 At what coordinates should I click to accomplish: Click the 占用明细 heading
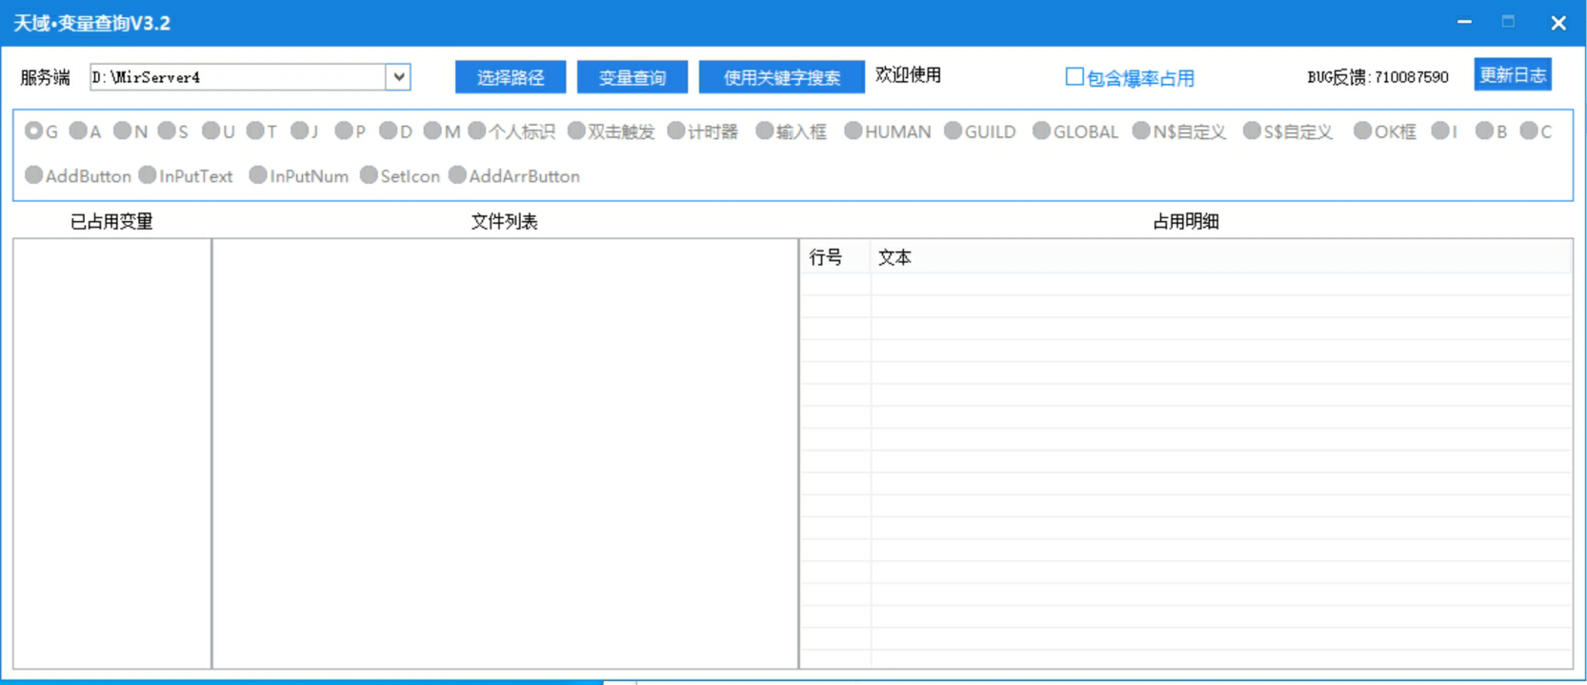coord(1186,221)
